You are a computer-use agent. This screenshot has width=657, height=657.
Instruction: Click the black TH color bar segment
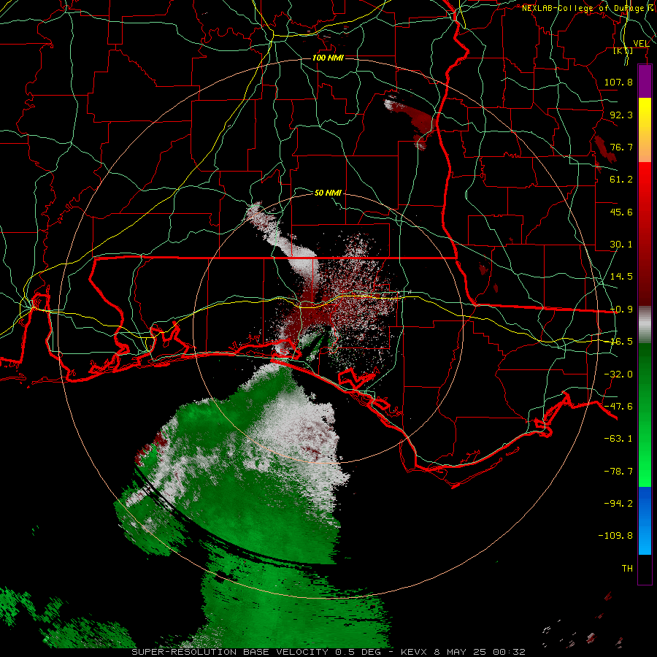coord(645,569)
